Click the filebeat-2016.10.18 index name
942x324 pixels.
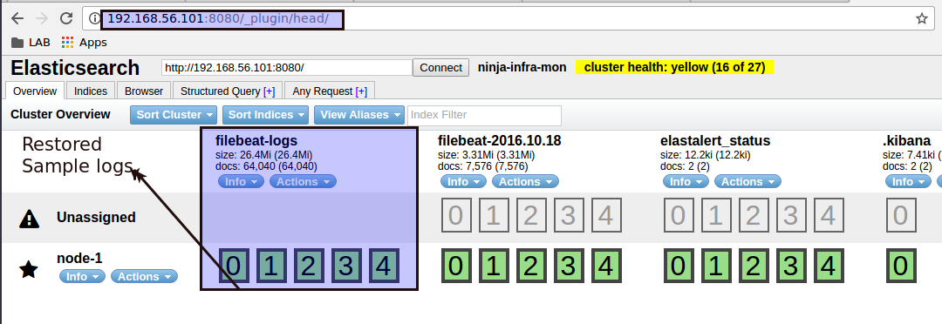click(500, 141)
